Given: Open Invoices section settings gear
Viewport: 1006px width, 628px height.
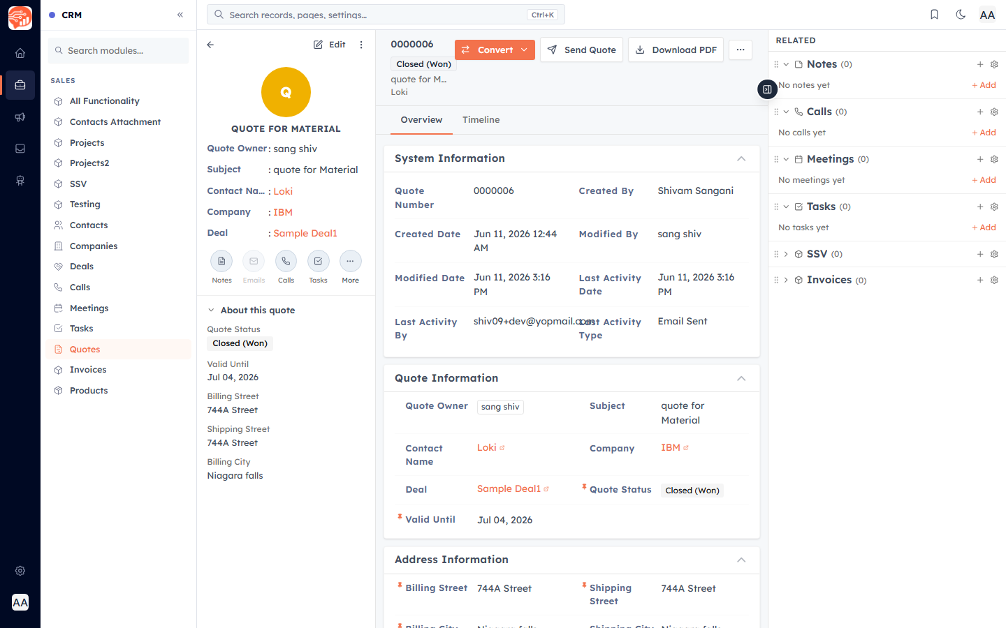Looking at the screenshot, I should [994, 280].
